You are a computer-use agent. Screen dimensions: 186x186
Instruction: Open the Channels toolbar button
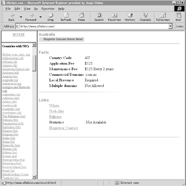tap(145, 17)
